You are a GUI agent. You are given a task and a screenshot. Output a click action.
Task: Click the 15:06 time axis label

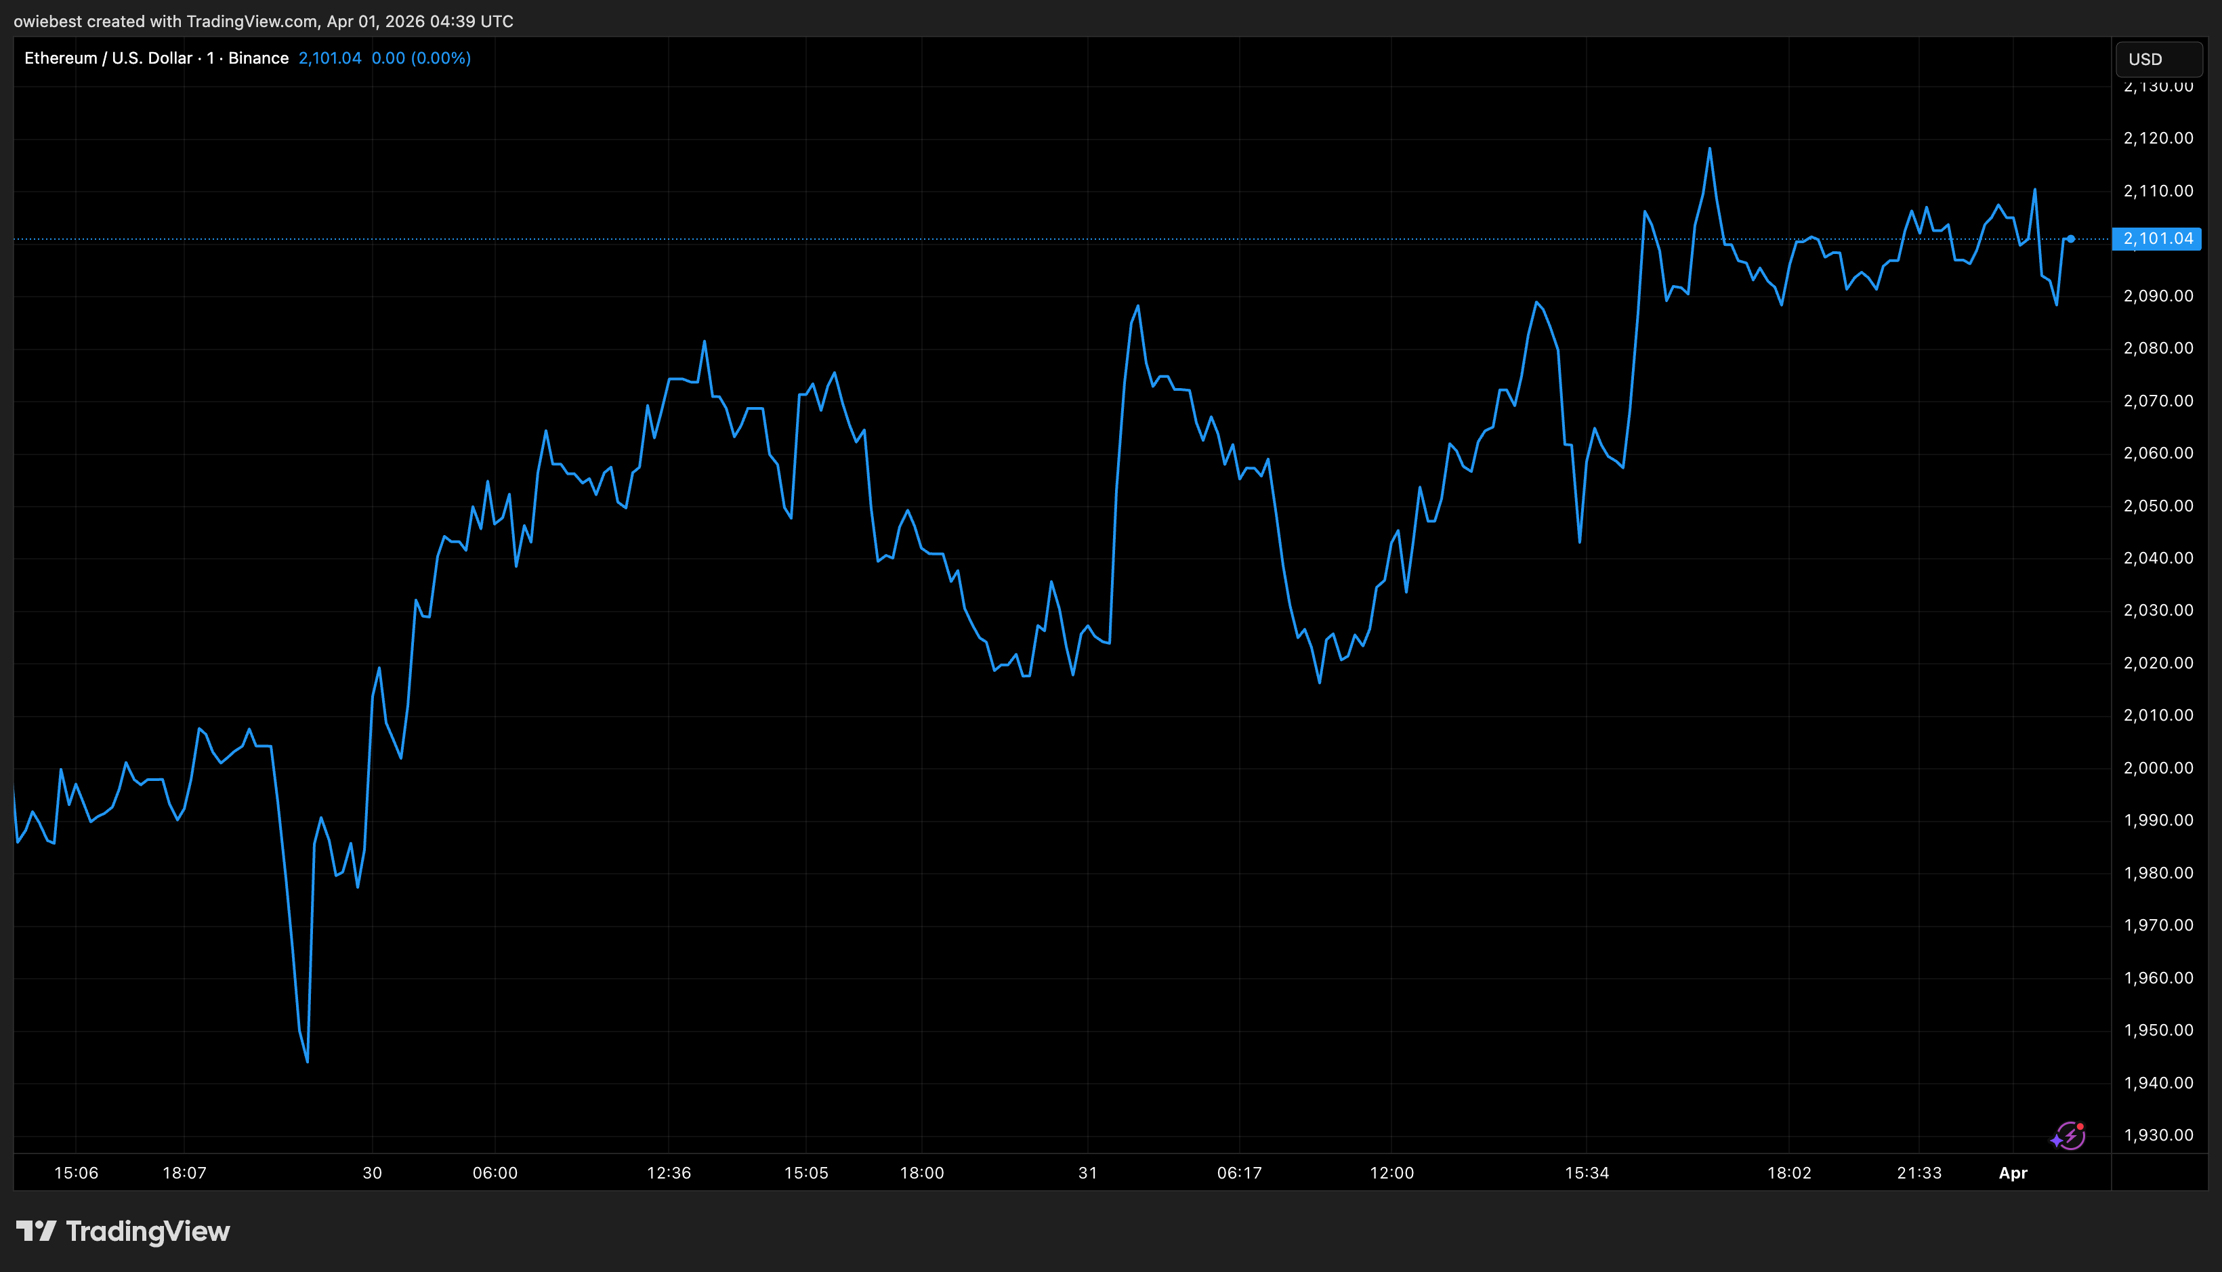click(76, 1172)
